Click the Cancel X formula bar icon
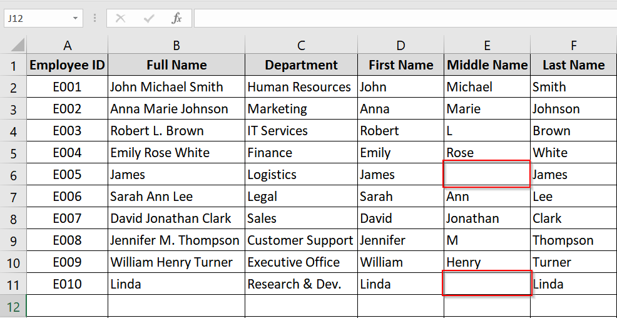 click(x=120, y=18)
